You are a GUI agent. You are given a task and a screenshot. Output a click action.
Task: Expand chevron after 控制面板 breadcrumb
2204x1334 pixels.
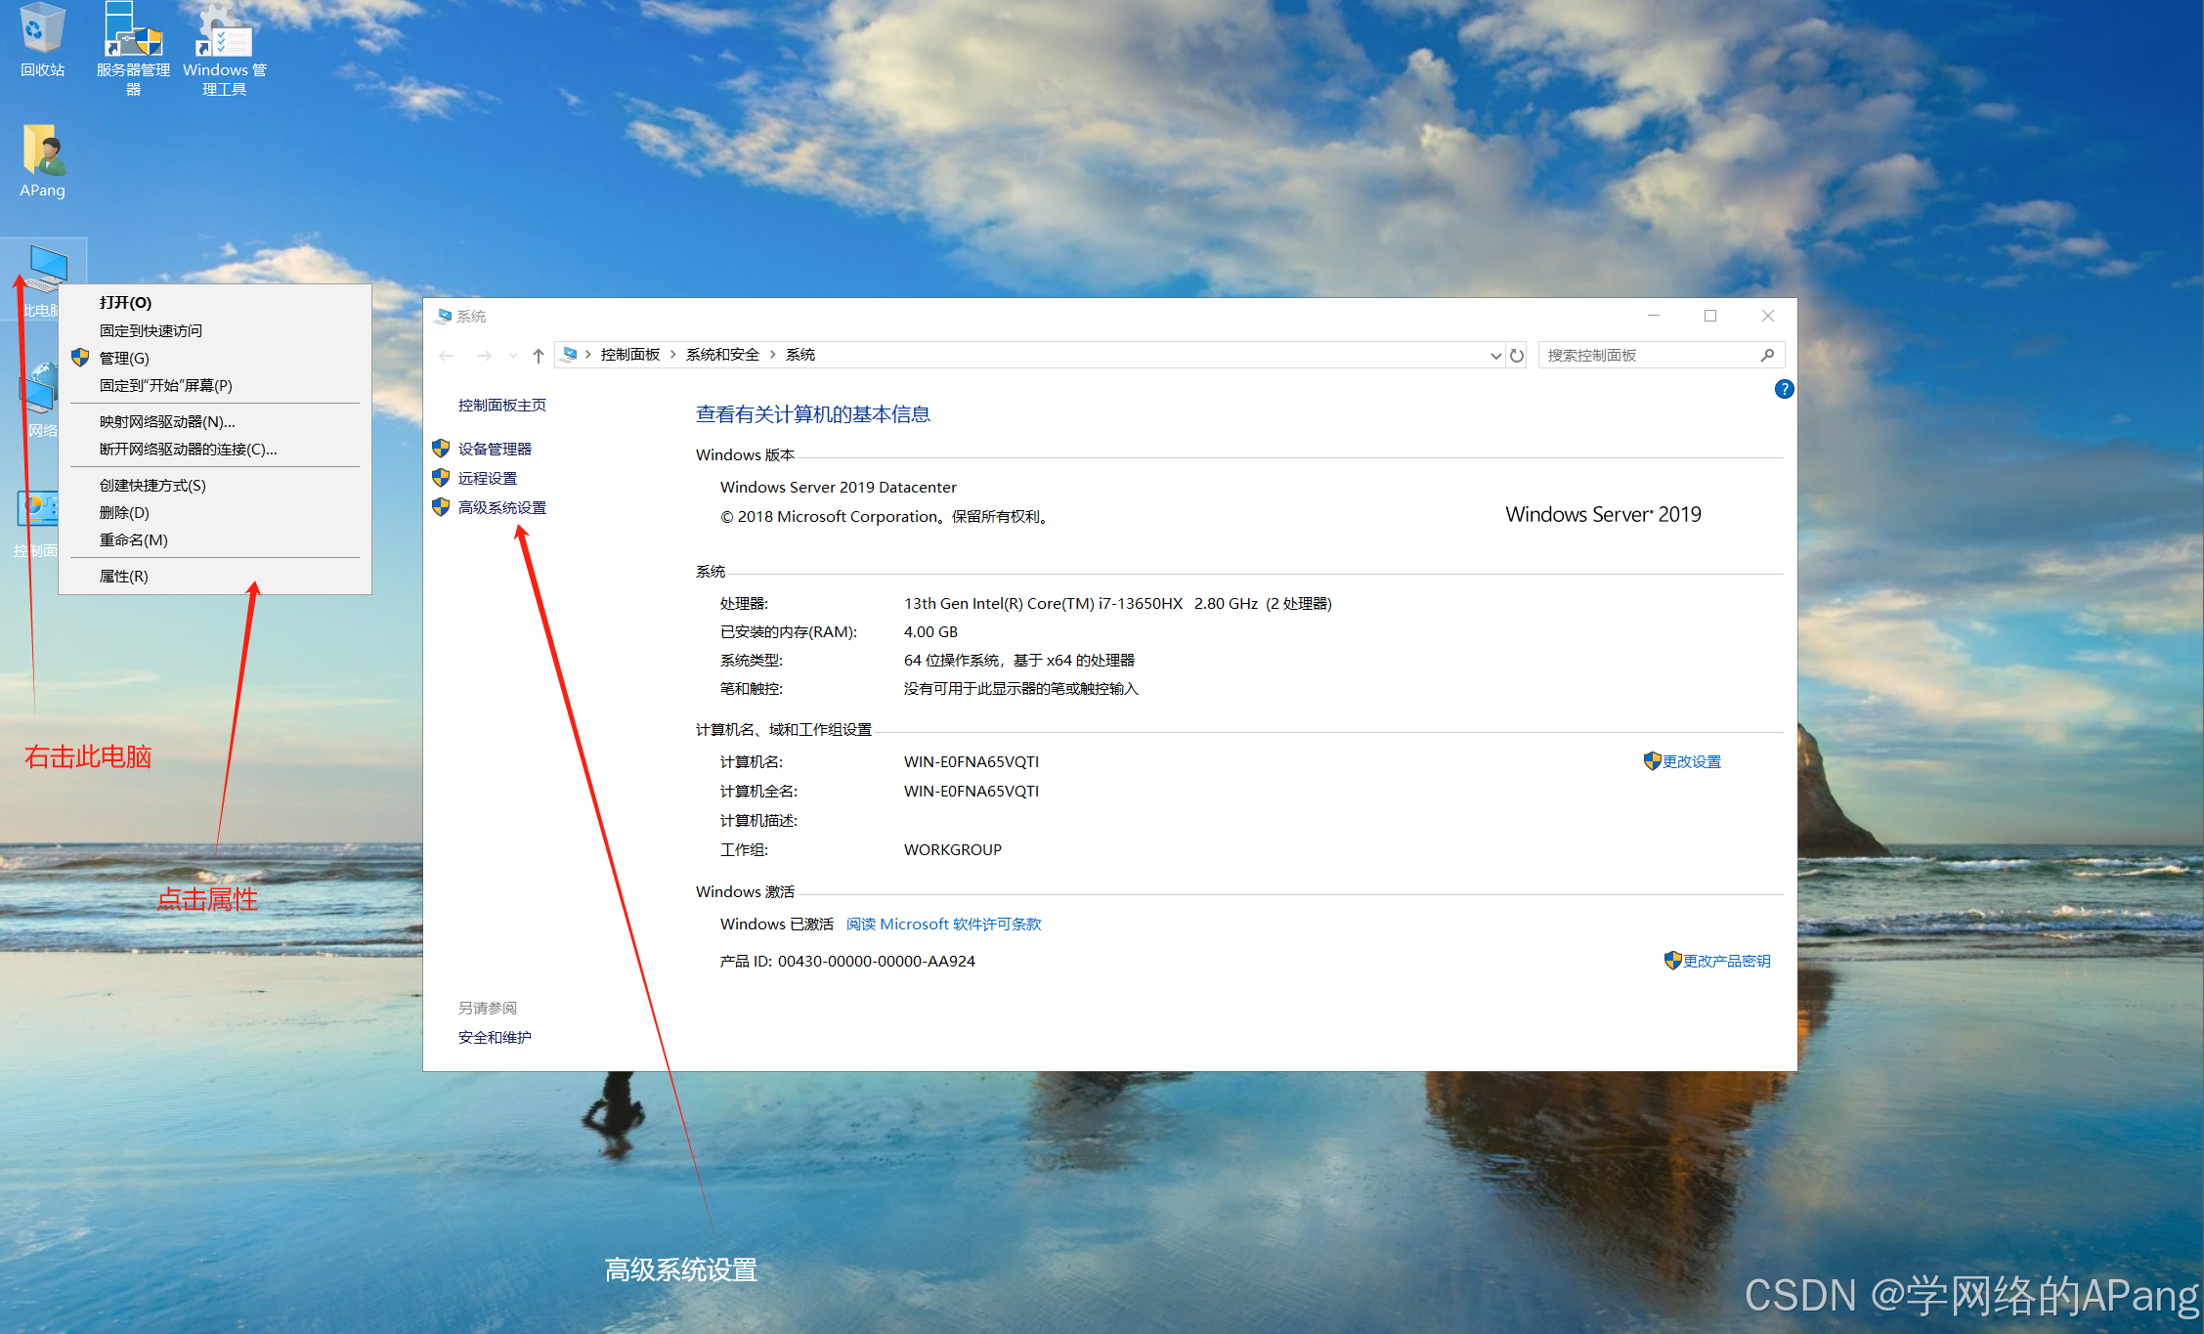[672, 355]
